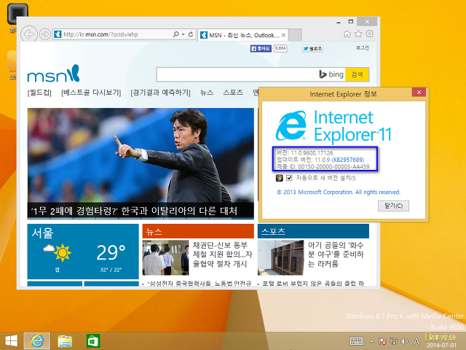466x350 pixels.
Task: Click the headline soccer coach image
Action: pyautogui.click(x=141, y=155)
